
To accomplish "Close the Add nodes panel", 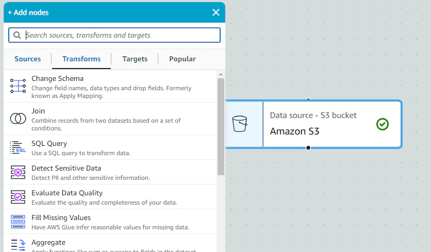I will [216, 12].
